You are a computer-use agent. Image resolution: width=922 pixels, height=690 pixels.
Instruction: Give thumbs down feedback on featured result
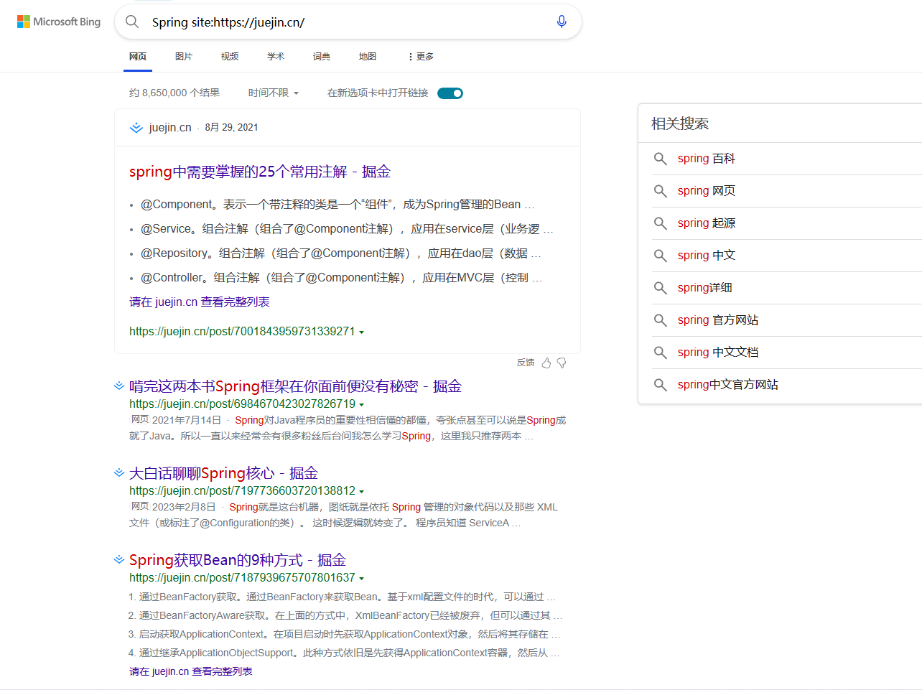pos(562,363)
